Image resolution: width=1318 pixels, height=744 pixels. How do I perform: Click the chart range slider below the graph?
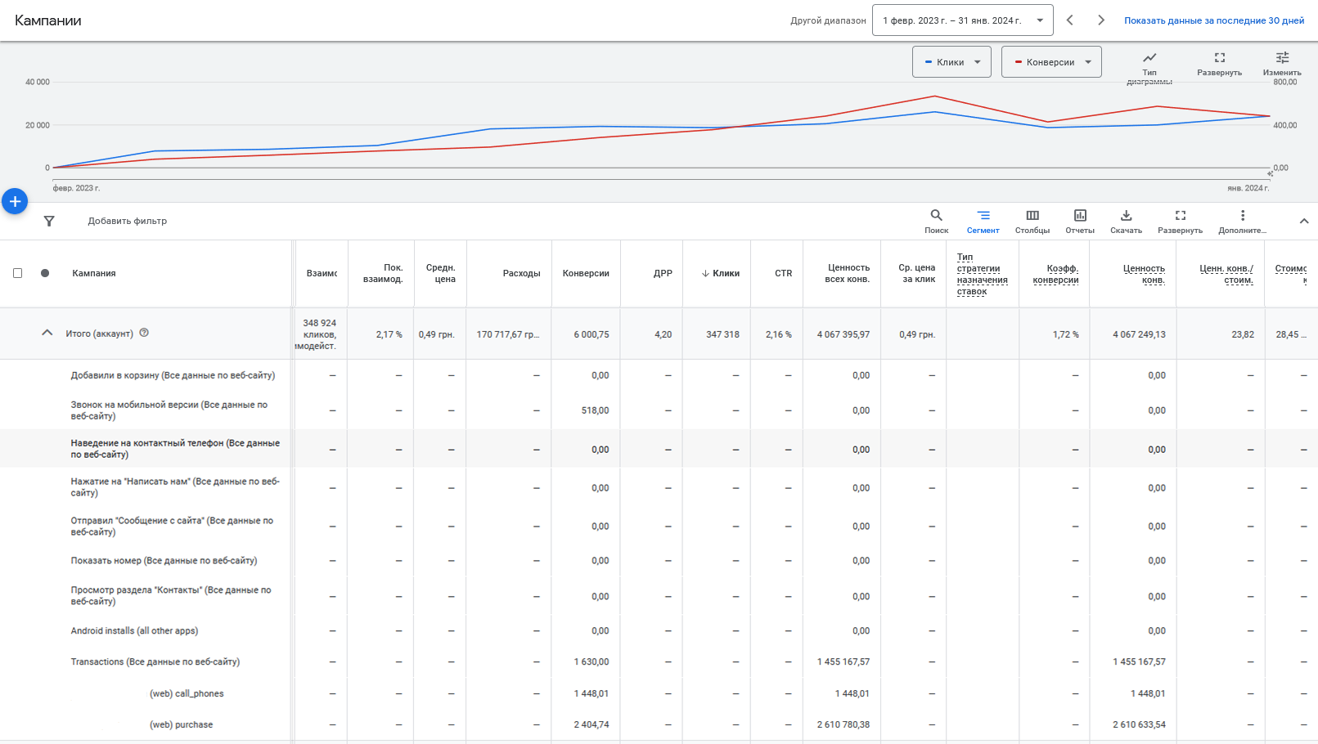click(x=655, y=173)
